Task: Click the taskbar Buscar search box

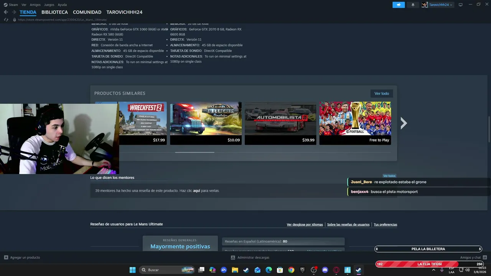Action: [167, 270]
